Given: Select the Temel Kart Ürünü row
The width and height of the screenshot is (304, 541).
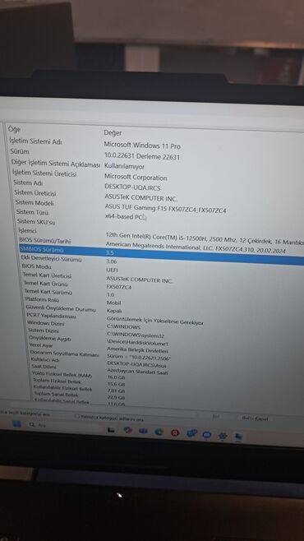Looking at the screenshot, I should coord(45,284).
